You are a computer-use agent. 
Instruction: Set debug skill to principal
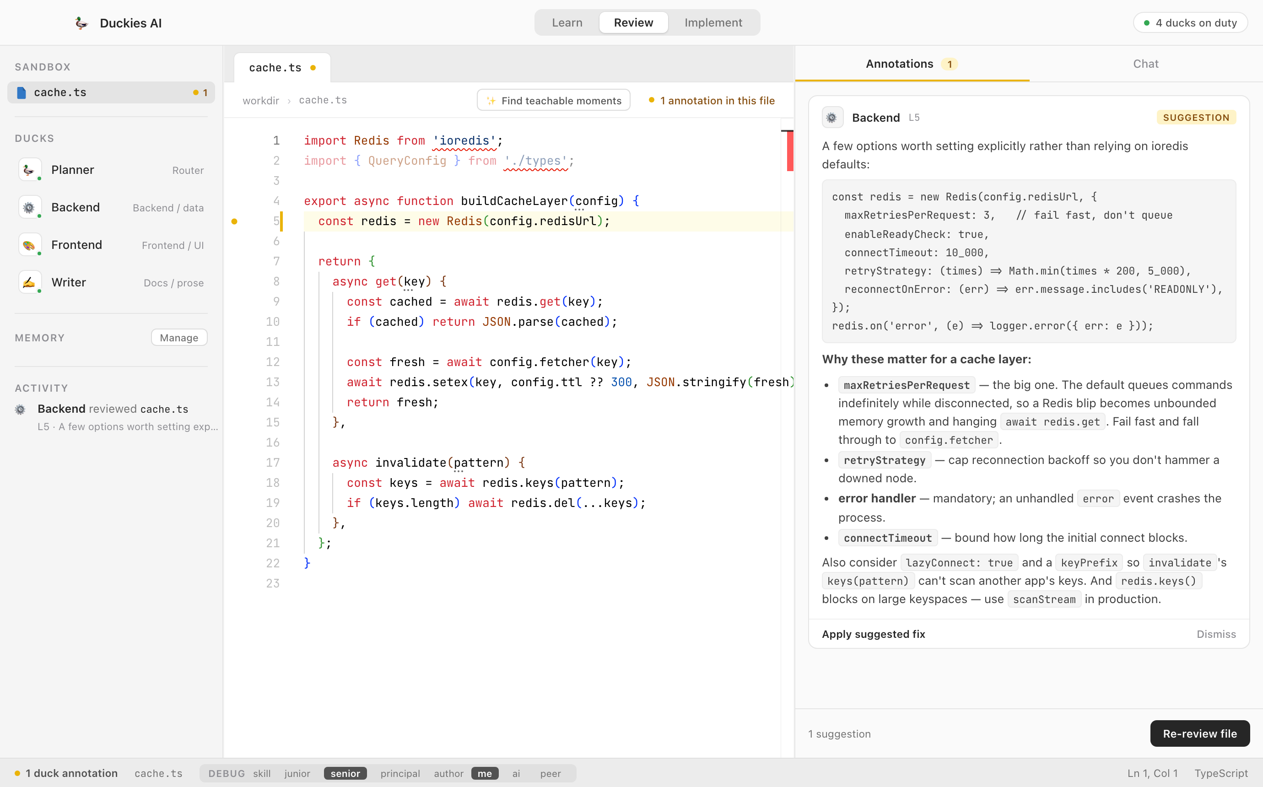(400, 773)
